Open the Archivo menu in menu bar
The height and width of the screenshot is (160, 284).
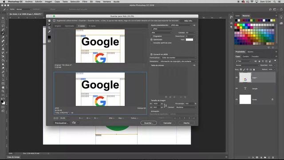coord(29,2)
